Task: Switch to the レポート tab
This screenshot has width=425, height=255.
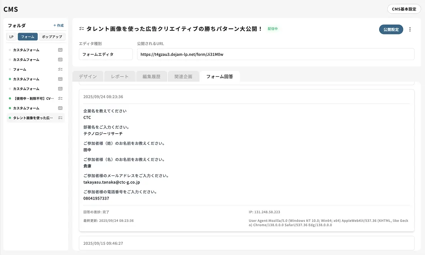Action: pos(120,76)
